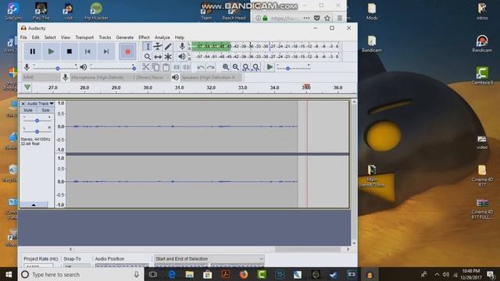
Task: Select the Time Shift tool
Action: coord(158,57)
